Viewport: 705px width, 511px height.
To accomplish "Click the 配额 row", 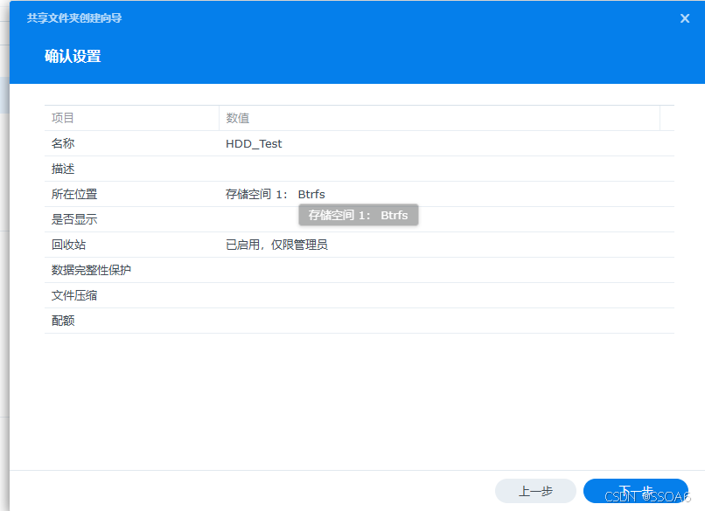I will (131, 321).
